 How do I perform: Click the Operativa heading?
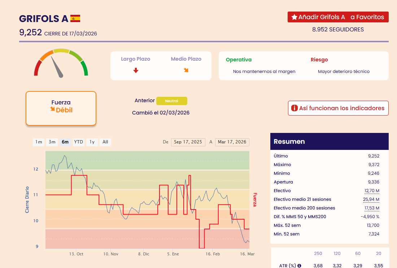pos(239,60)
